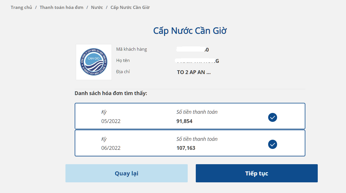This screenshot has width=346, height=193.
Task: Open Thanh toán hóa đơn breadcrumb
Action: click(62, 7)
